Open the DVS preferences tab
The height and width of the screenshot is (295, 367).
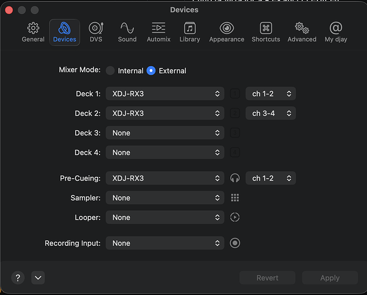point(95,32)
